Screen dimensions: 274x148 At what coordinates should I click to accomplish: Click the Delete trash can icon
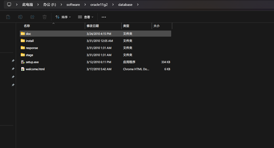[x=45, y=17]
